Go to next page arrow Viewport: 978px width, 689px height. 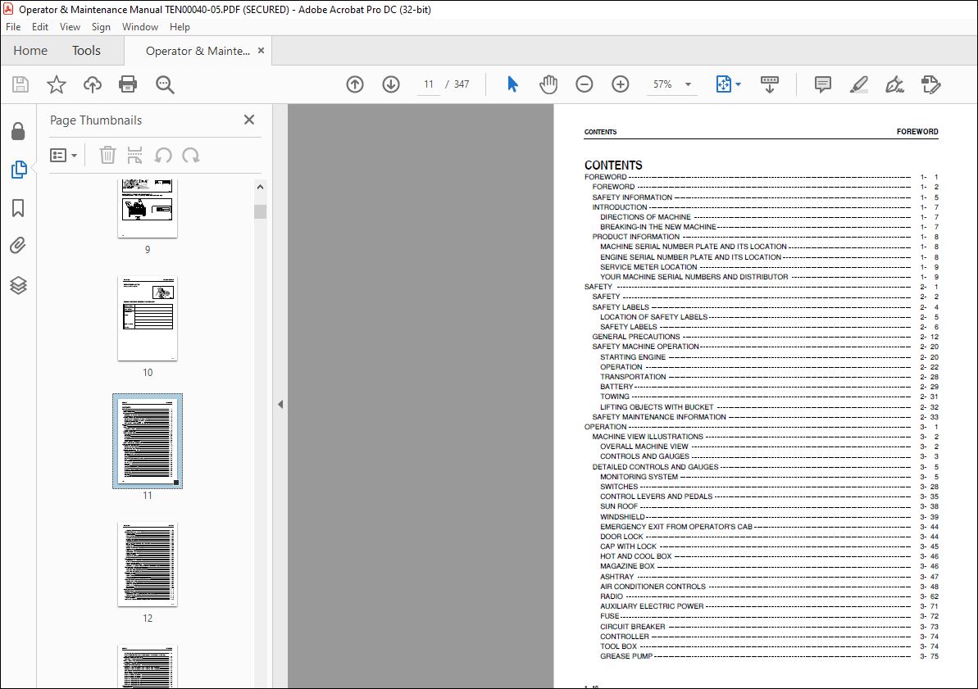pos(391,84)
